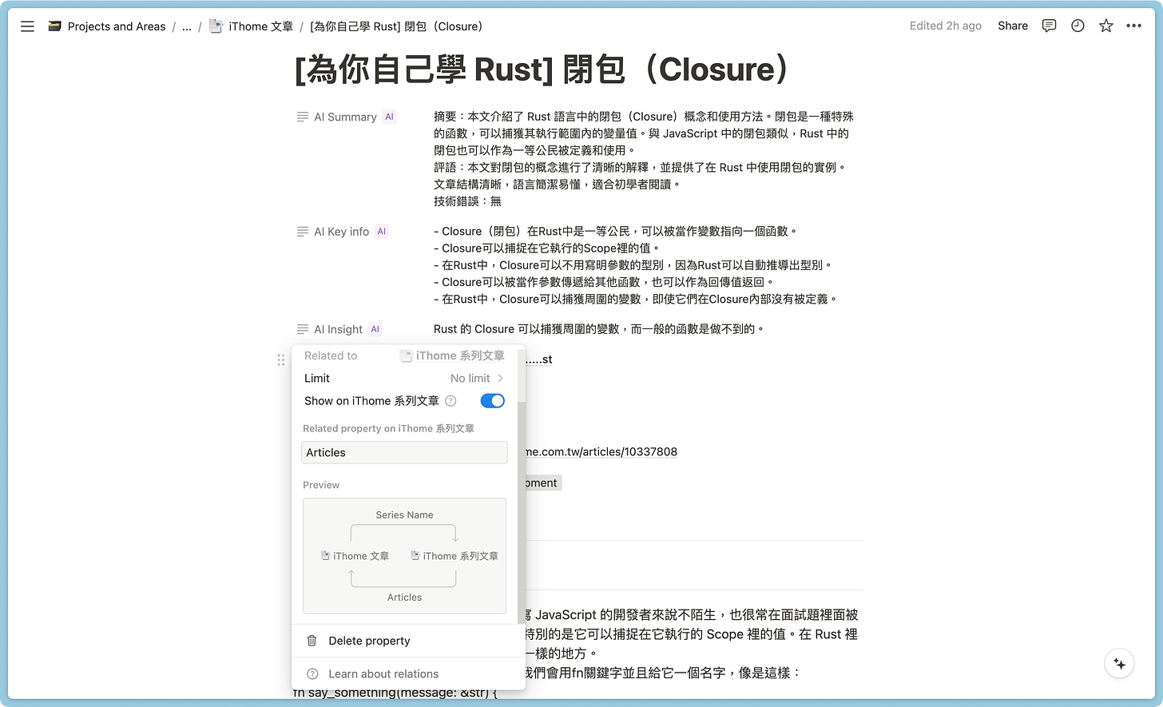Click the AI badge next to AI Summary
The image size is (1163, 707).
point(389,117)
